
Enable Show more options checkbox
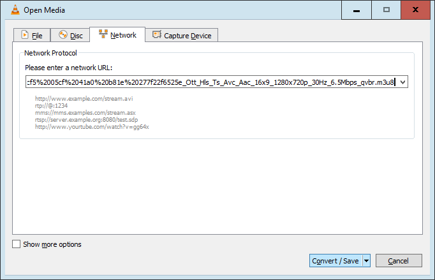tap(16, 244)
